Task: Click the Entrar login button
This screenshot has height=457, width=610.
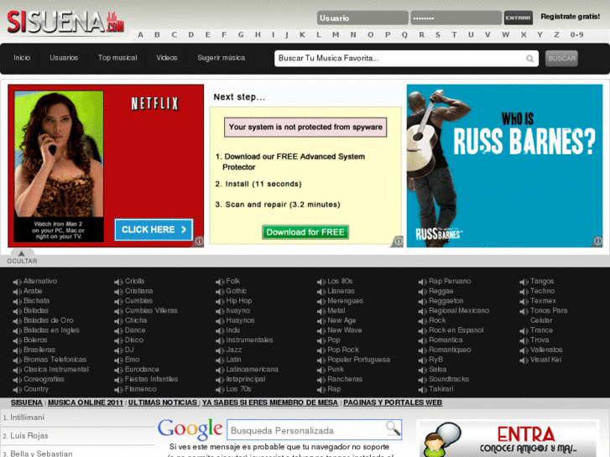Action: (x=519, y=18)
